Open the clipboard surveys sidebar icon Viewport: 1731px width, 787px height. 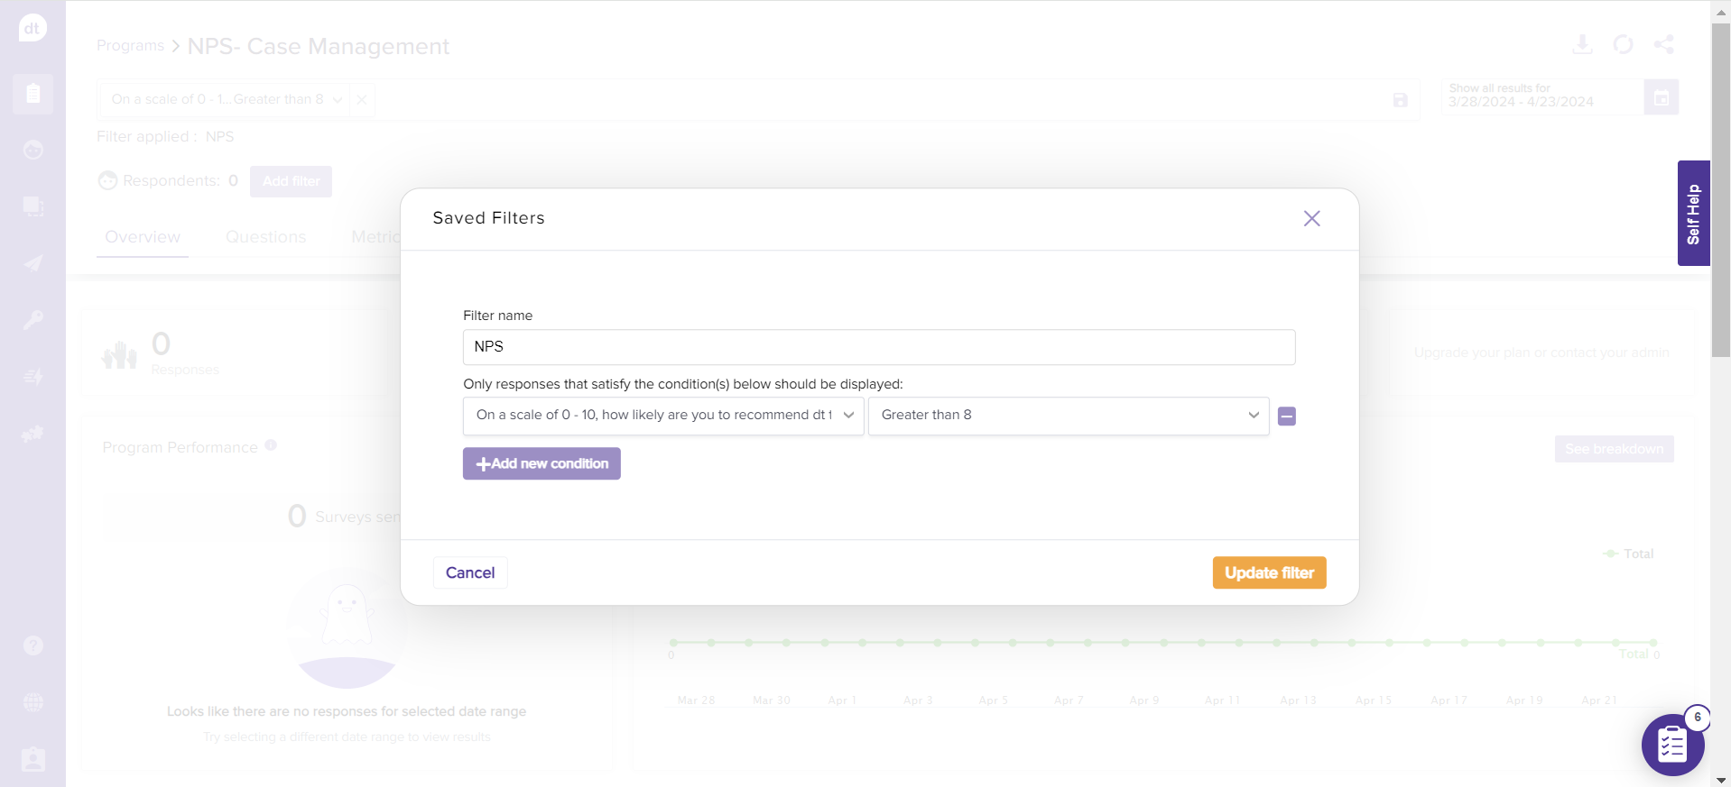click(x=32, y=94)
